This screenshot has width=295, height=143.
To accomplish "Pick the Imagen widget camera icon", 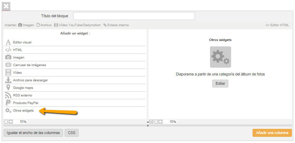I will pos(8,57).
